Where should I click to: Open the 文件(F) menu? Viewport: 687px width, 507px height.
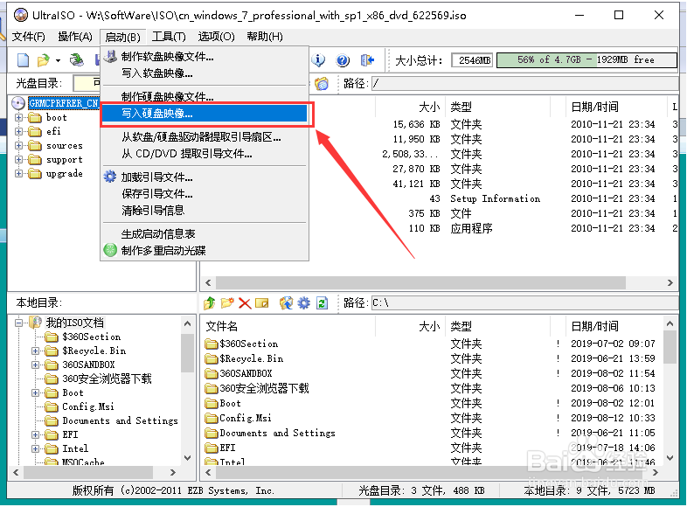pos(29,37)
